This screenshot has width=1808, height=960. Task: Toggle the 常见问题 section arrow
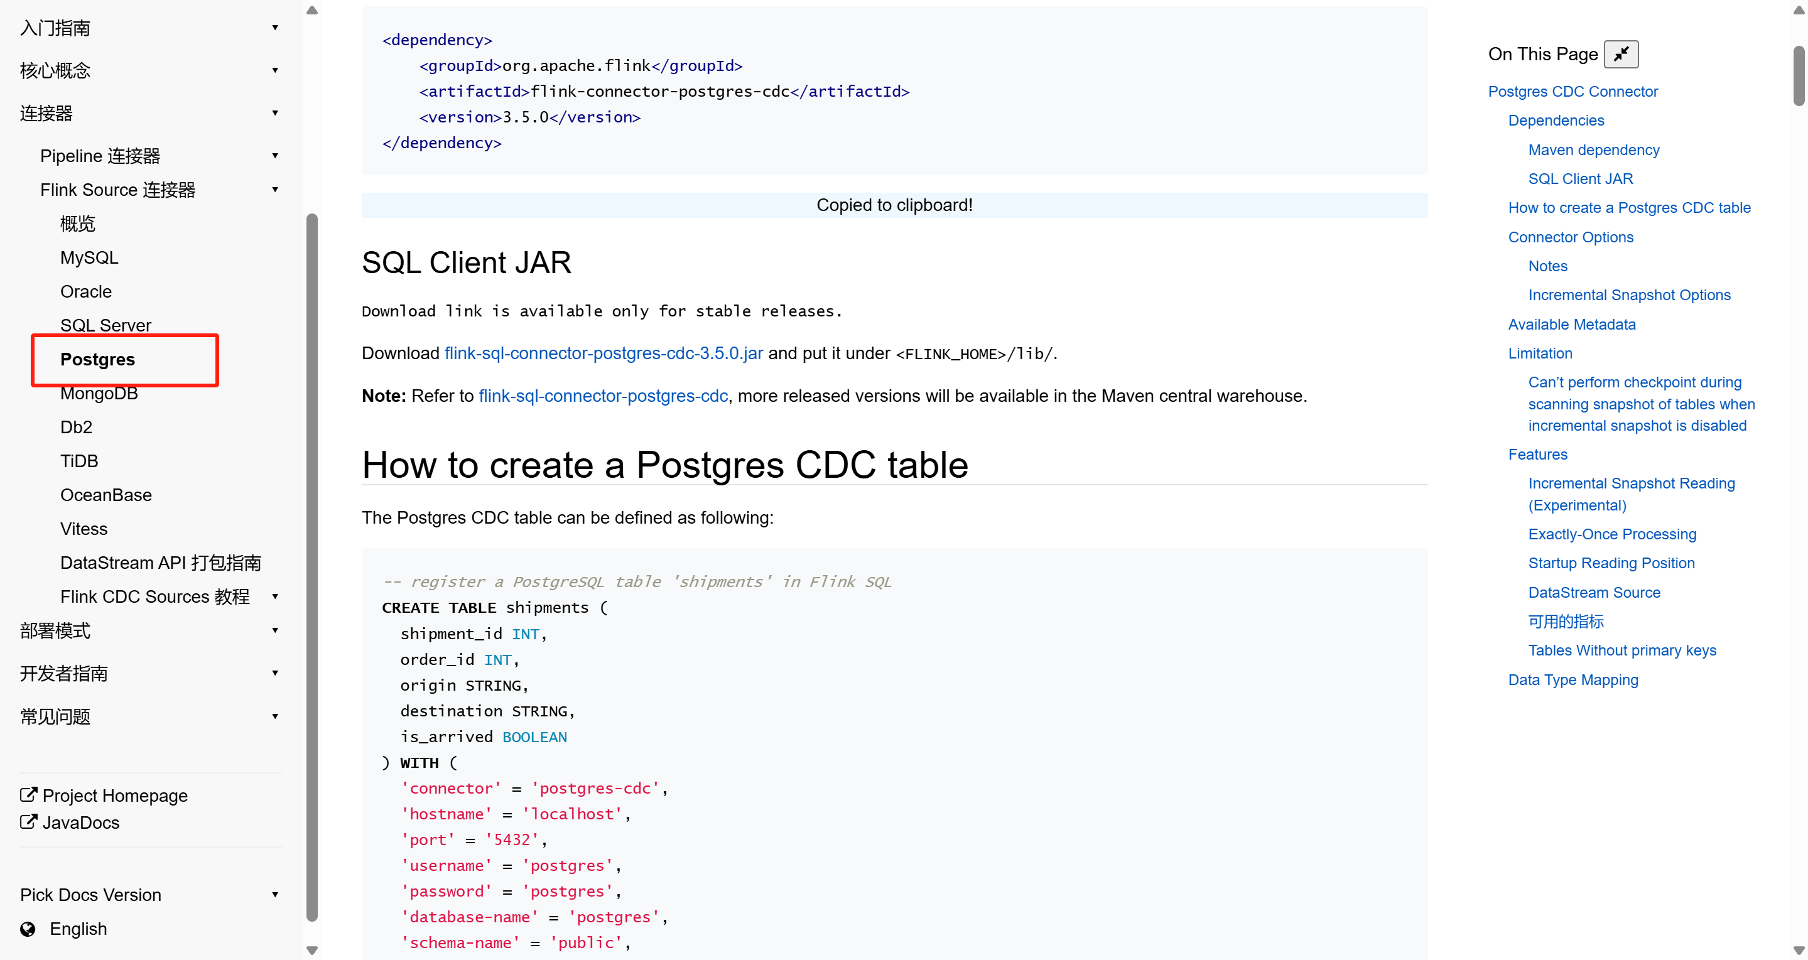275,716
